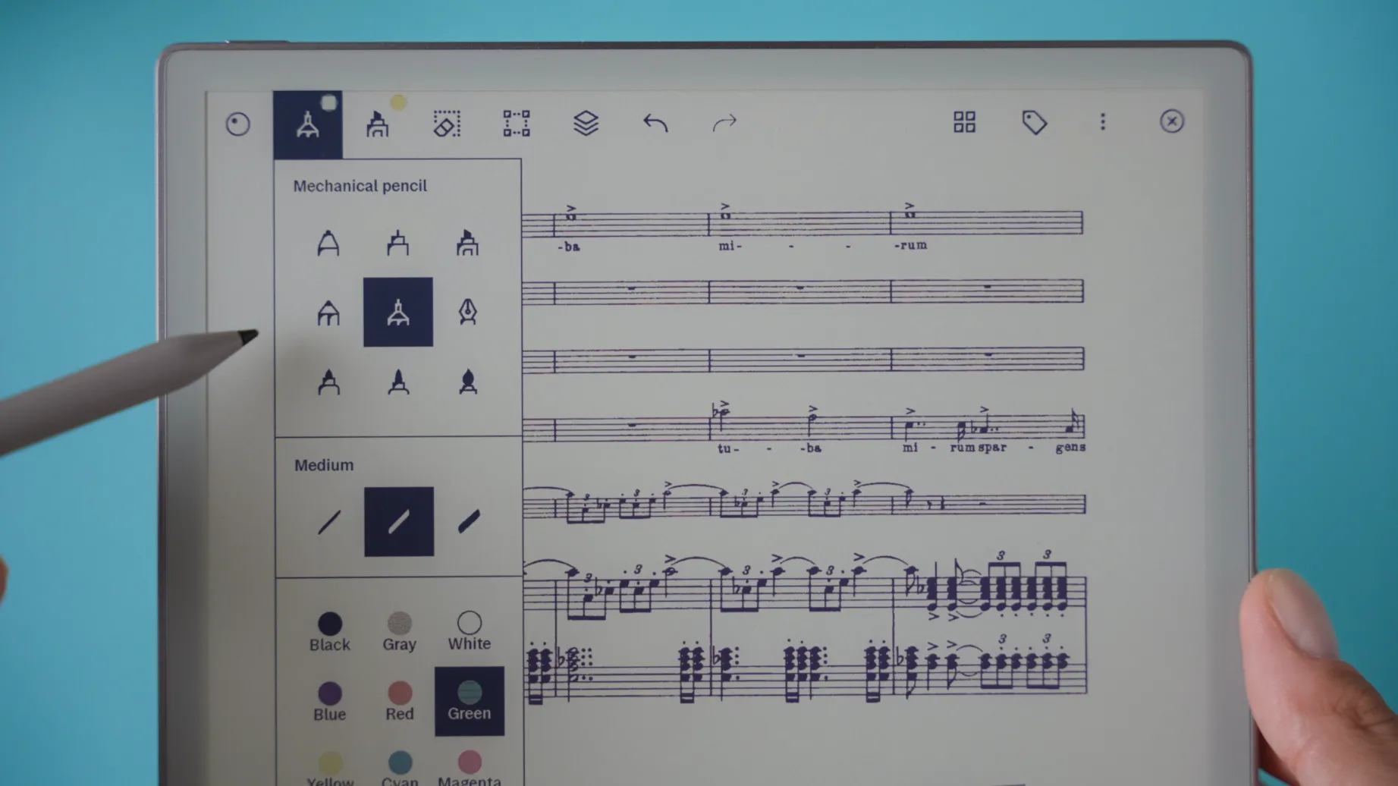Tap the "Mechanical pencil" panel heading
1398x786 pixels.
(360, 186)
